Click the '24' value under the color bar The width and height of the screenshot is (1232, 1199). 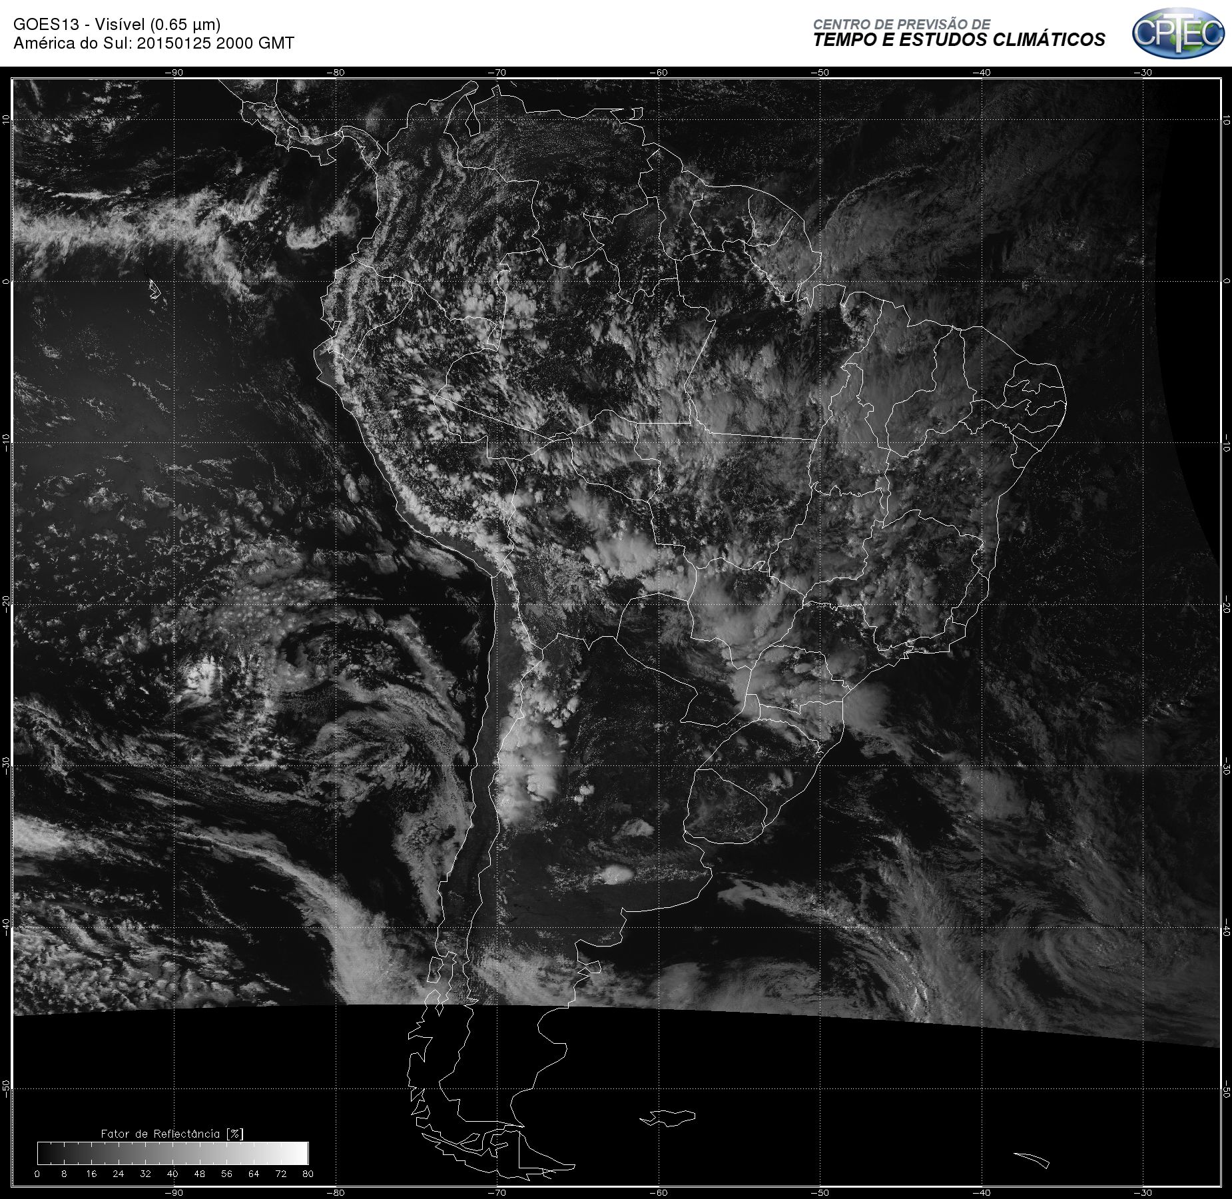[119, 1174]
